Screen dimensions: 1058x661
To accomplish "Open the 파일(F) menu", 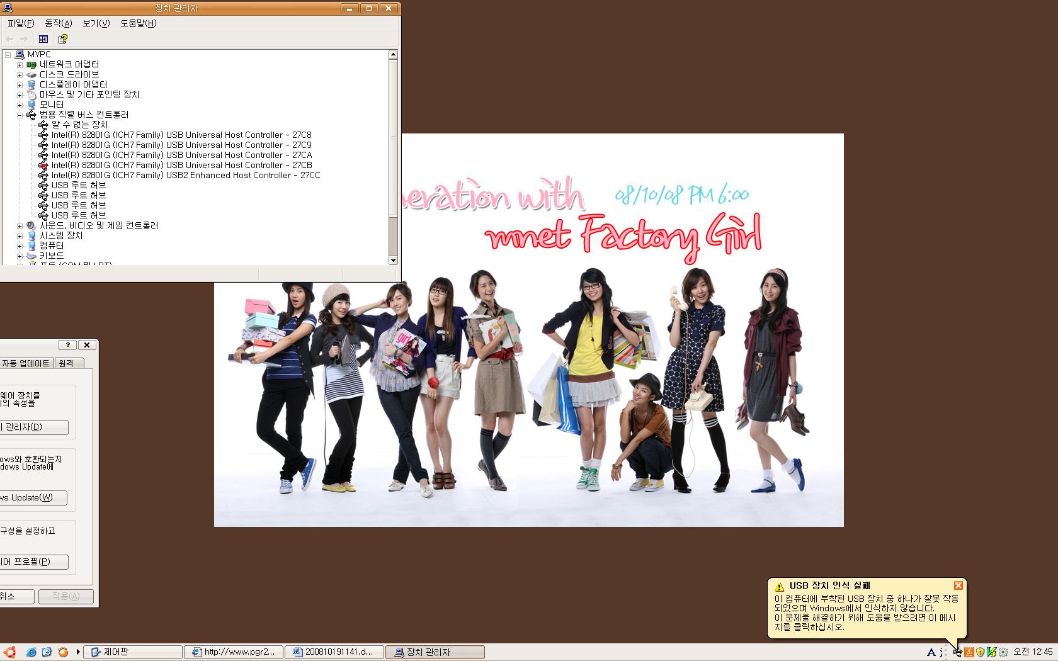I will click(21, 23).
